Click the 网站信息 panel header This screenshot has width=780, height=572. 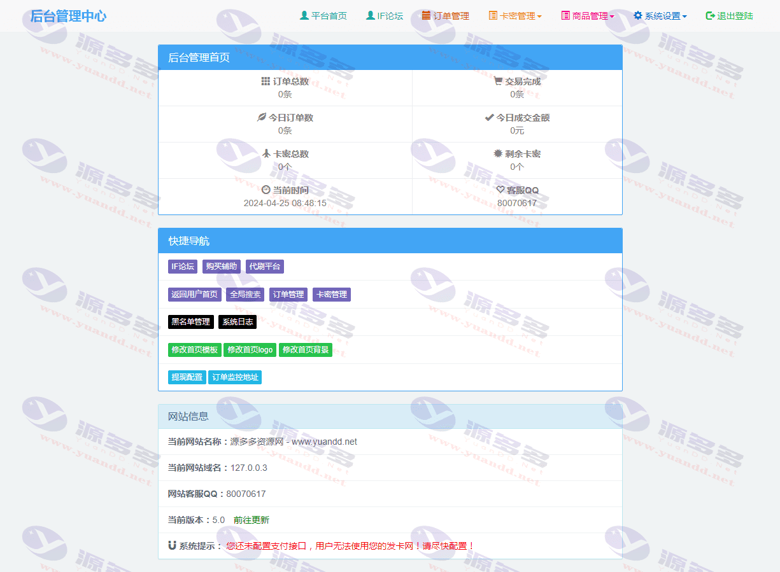[x=390, y=417]
